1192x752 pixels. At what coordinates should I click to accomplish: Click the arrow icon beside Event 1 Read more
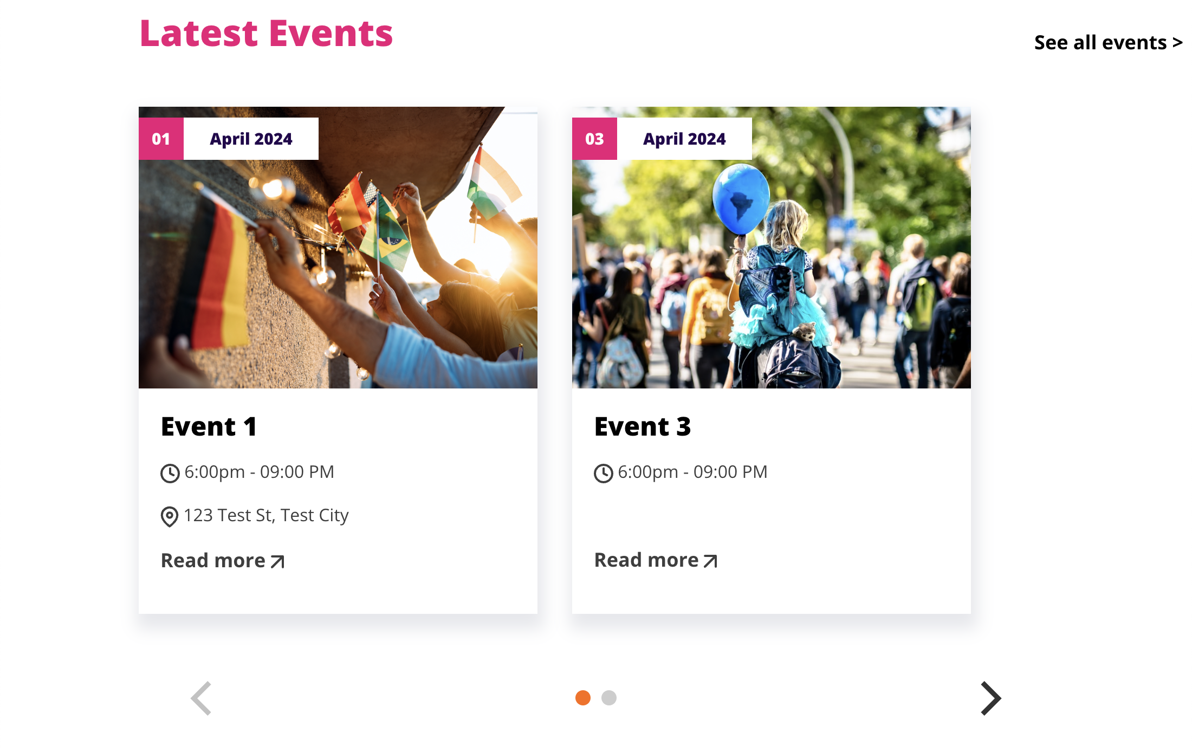(x=277, y=562)
